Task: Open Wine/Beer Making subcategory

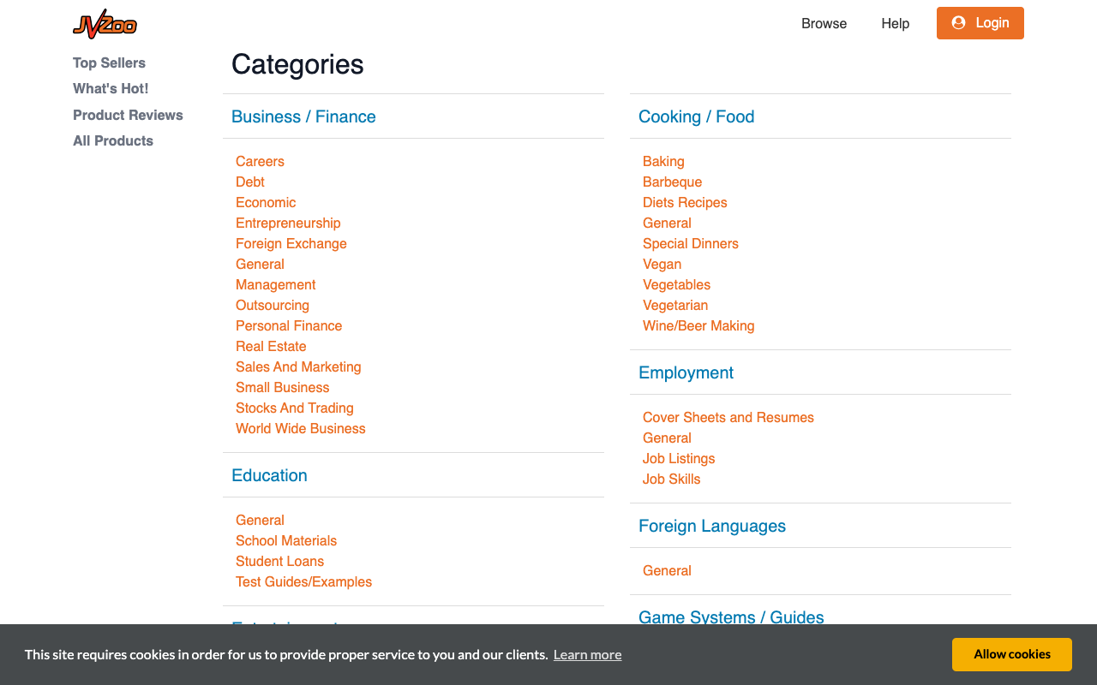Action: tap(698, 325)
